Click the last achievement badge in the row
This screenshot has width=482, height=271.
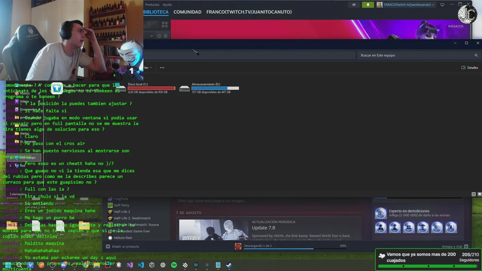(x=451, y=227)
